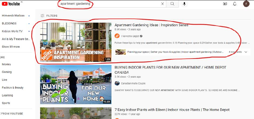
Task: Open title 7 Easy Indoor Plants with Eileen
Action: tap(172, 110)
